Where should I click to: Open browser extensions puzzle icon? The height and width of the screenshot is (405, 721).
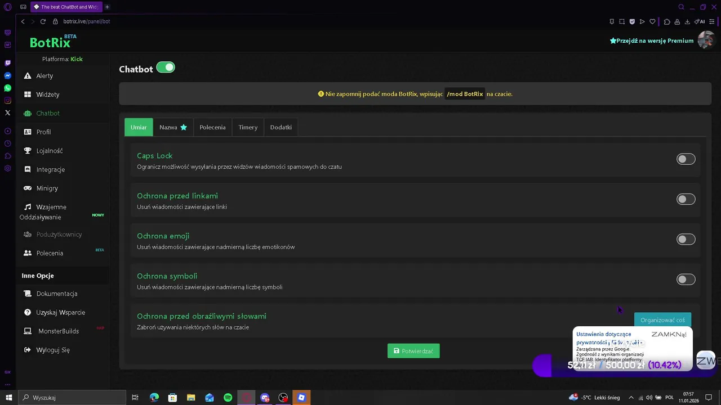(667, 21)
